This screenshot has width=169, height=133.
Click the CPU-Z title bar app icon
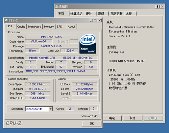(x=6, y=21)
